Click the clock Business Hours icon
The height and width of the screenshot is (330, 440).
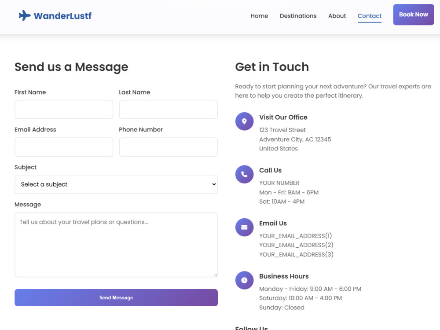pos(244,280)
